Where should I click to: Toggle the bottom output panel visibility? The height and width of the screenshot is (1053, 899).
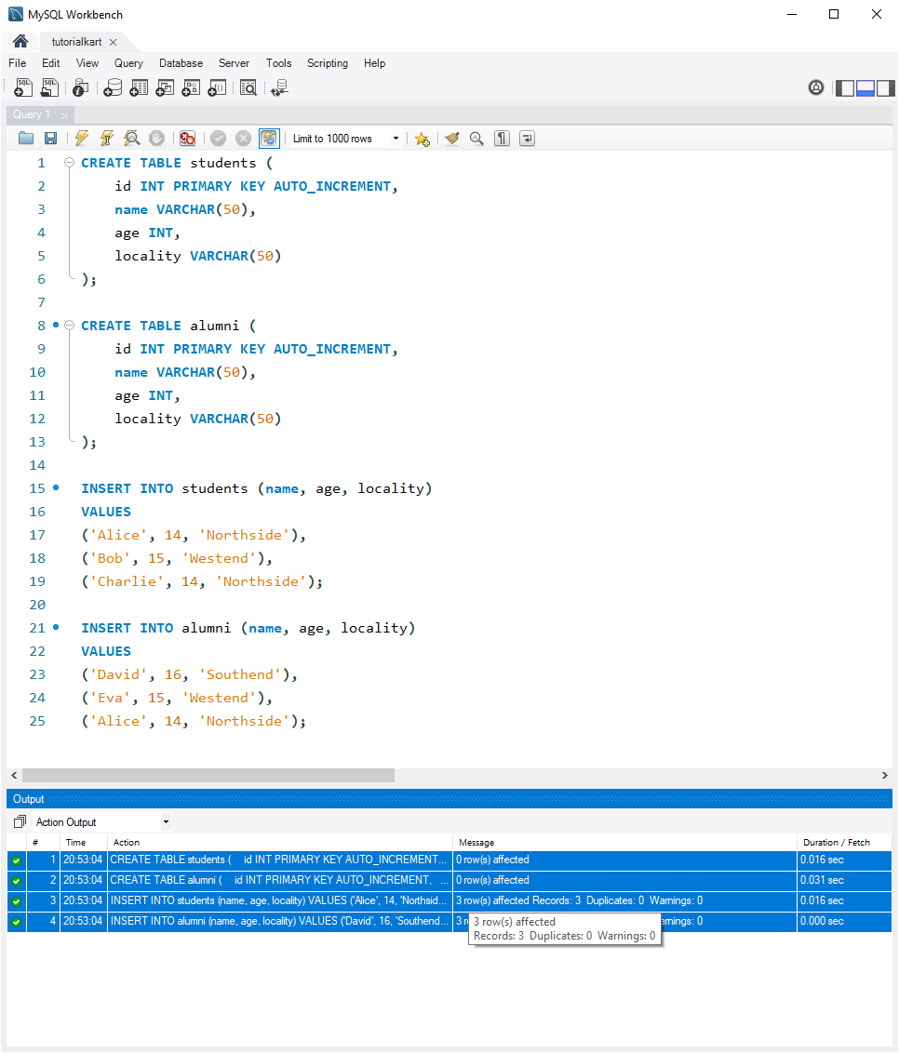tap(865, 88)
